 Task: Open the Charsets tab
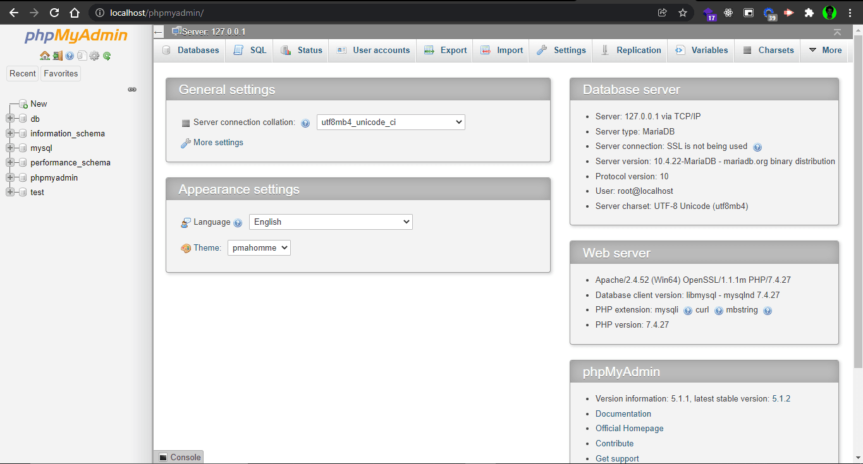[x=768, y=51]
